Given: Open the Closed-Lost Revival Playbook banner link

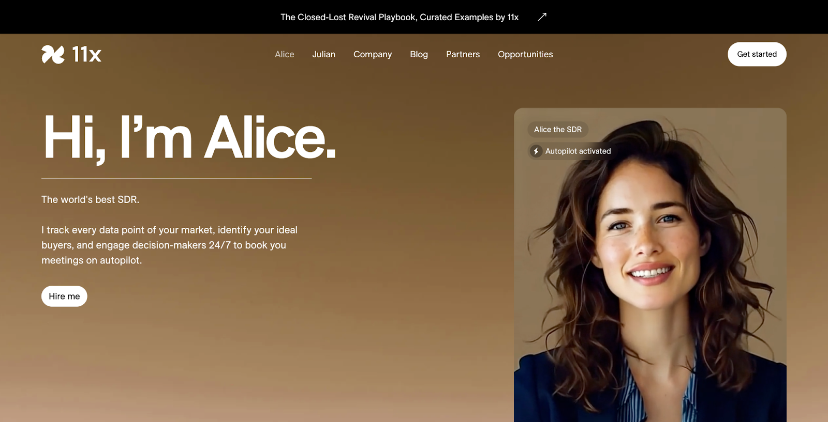Looking at the screenshot, I should pos(400,17).
